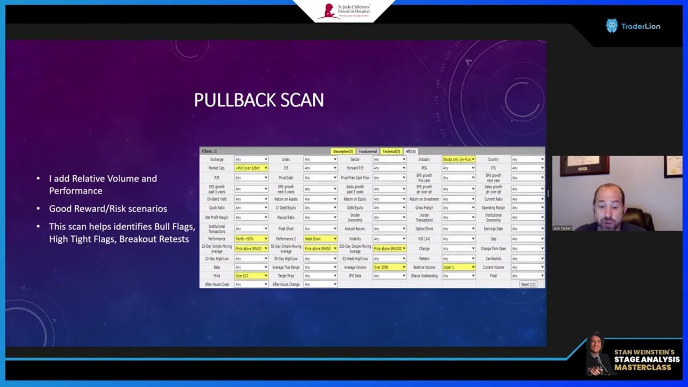
Task: Open the Dividend Yield dropdown
Action: click(251, 199)
